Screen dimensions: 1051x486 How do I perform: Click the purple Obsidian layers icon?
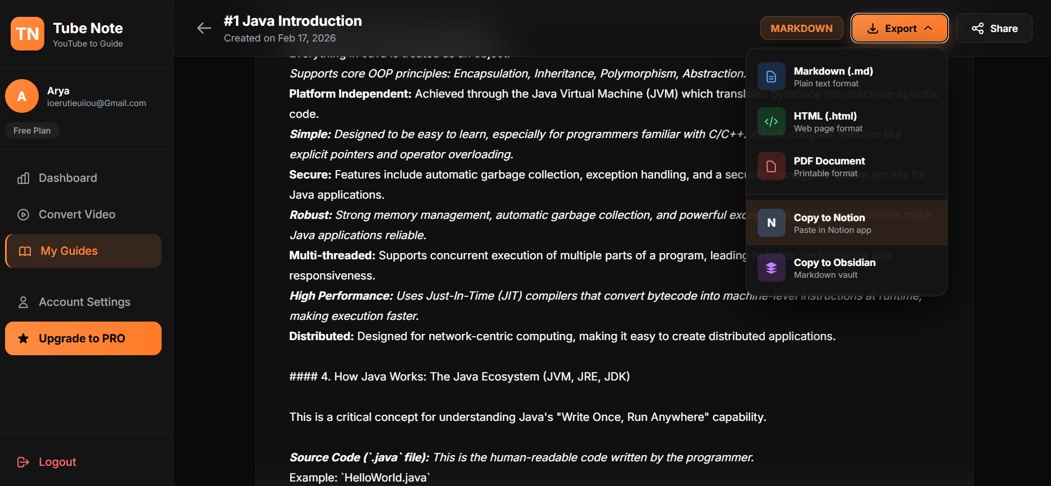pyautogui.click(x=772, y=268)
